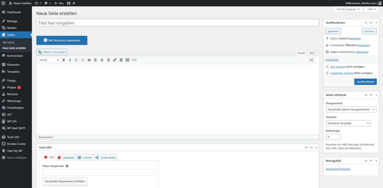The width and height of the screenshot is (383, 188).
Task: Switch to the Visuell editor tab
Action: pyautogui.click(x=301, y=53)
